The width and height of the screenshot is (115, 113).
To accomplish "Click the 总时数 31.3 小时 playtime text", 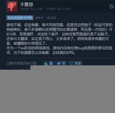I will (31, 9).
